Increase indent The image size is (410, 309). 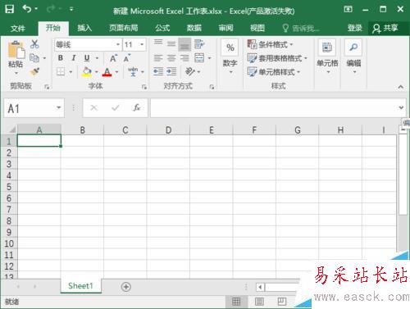(171, 71)
